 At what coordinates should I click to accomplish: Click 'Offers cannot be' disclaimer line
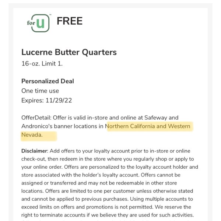click(x=161, y=175)
